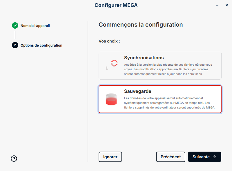This screenshot has width=232, height=171.
Task: Click the red sync arrows icon
Action: point(115,63)
